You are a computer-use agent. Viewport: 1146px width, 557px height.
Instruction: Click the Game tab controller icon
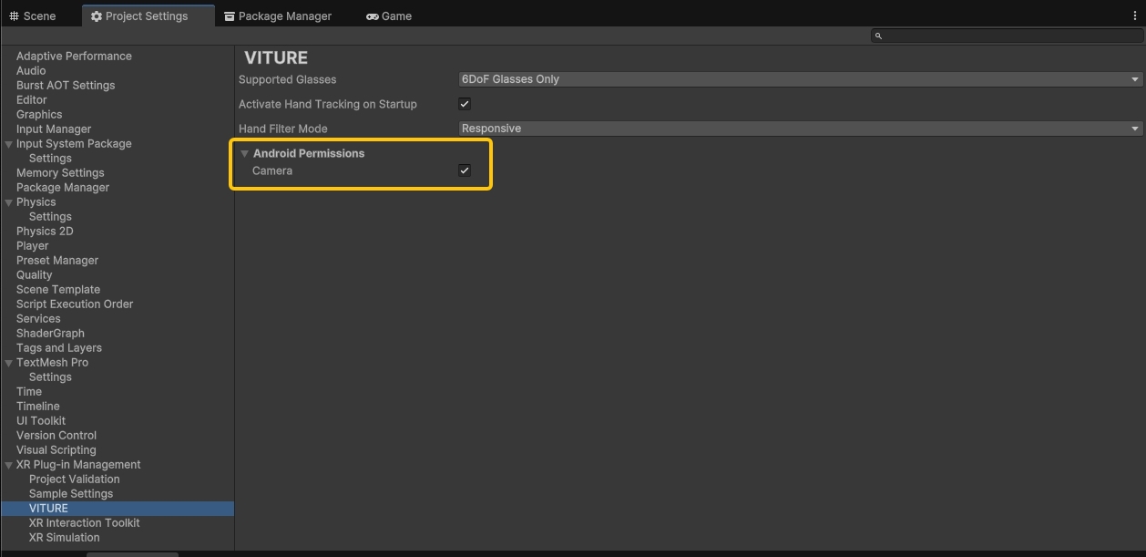tap(373, 16)
